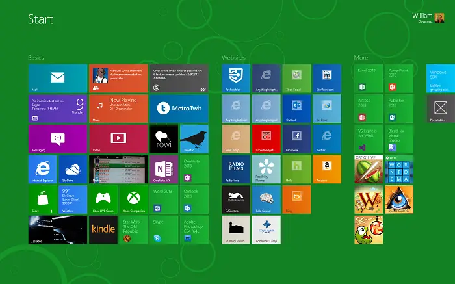
Task: Open the Mail tile
Action: [58, 79]
